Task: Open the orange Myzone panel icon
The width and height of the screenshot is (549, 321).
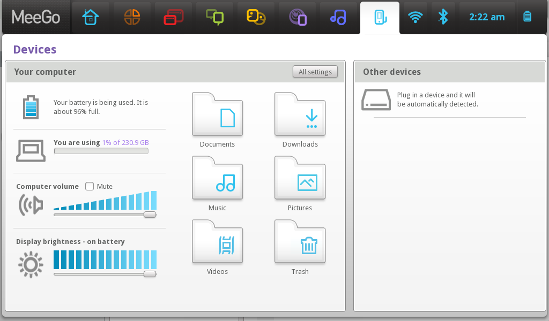Action: point(131,17)
